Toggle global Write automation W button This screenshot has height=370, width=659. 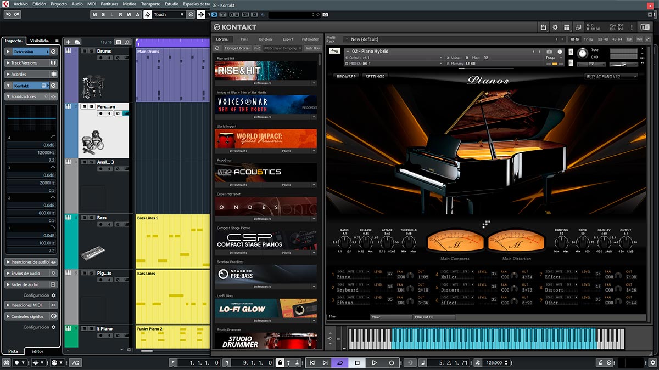click(x=129, y=15)
